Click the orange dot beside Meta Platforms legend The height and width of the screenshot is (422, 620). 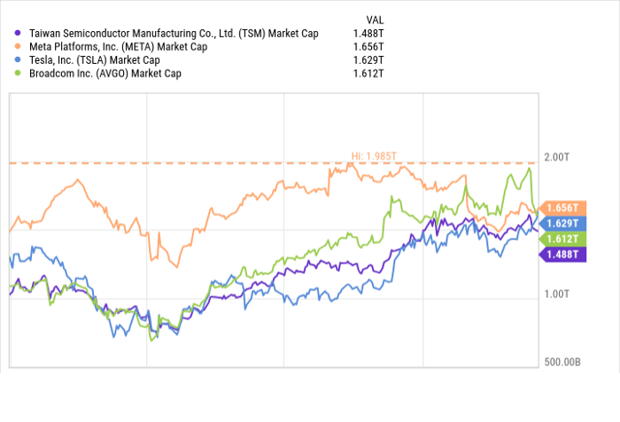point(19,46)
